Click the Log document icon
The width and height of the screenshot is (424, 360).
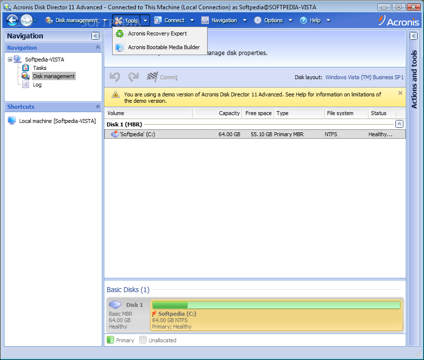26,84
